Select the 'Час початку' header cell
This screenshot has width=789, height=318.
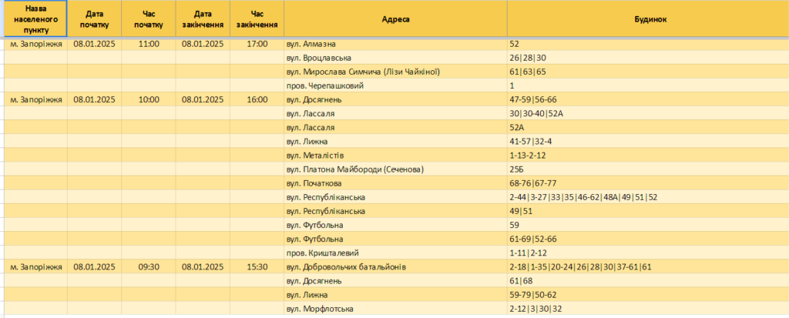click(x=149, y=18)
